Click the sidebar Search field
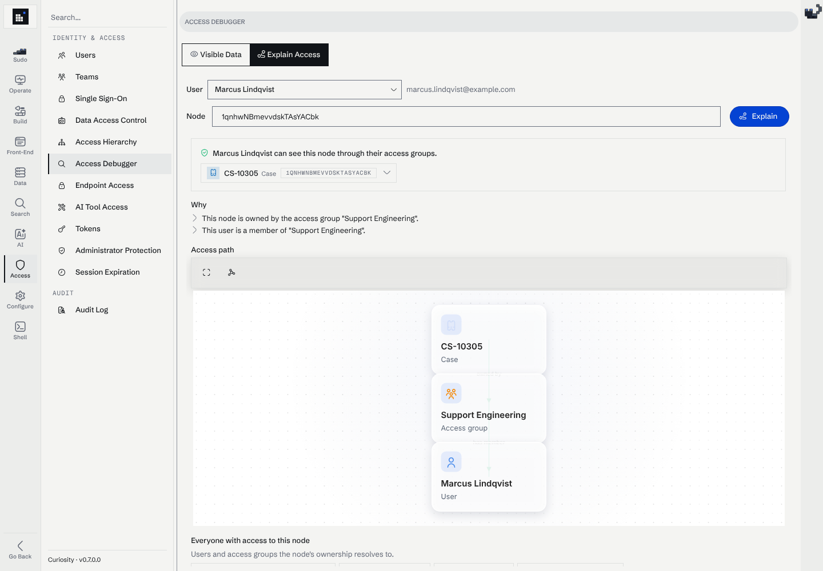823x571 pixels. coord(107,18)
